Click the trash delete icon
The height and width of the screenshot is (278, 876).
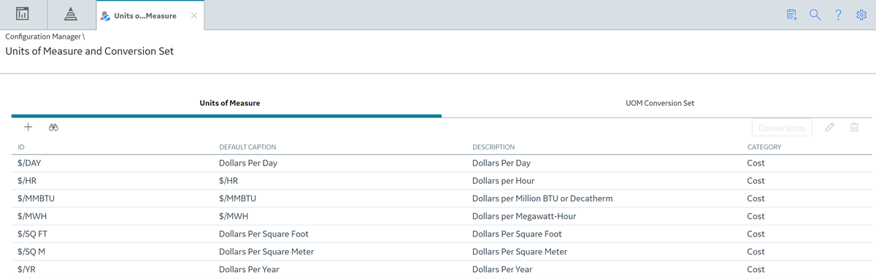(x=854, y=127)
